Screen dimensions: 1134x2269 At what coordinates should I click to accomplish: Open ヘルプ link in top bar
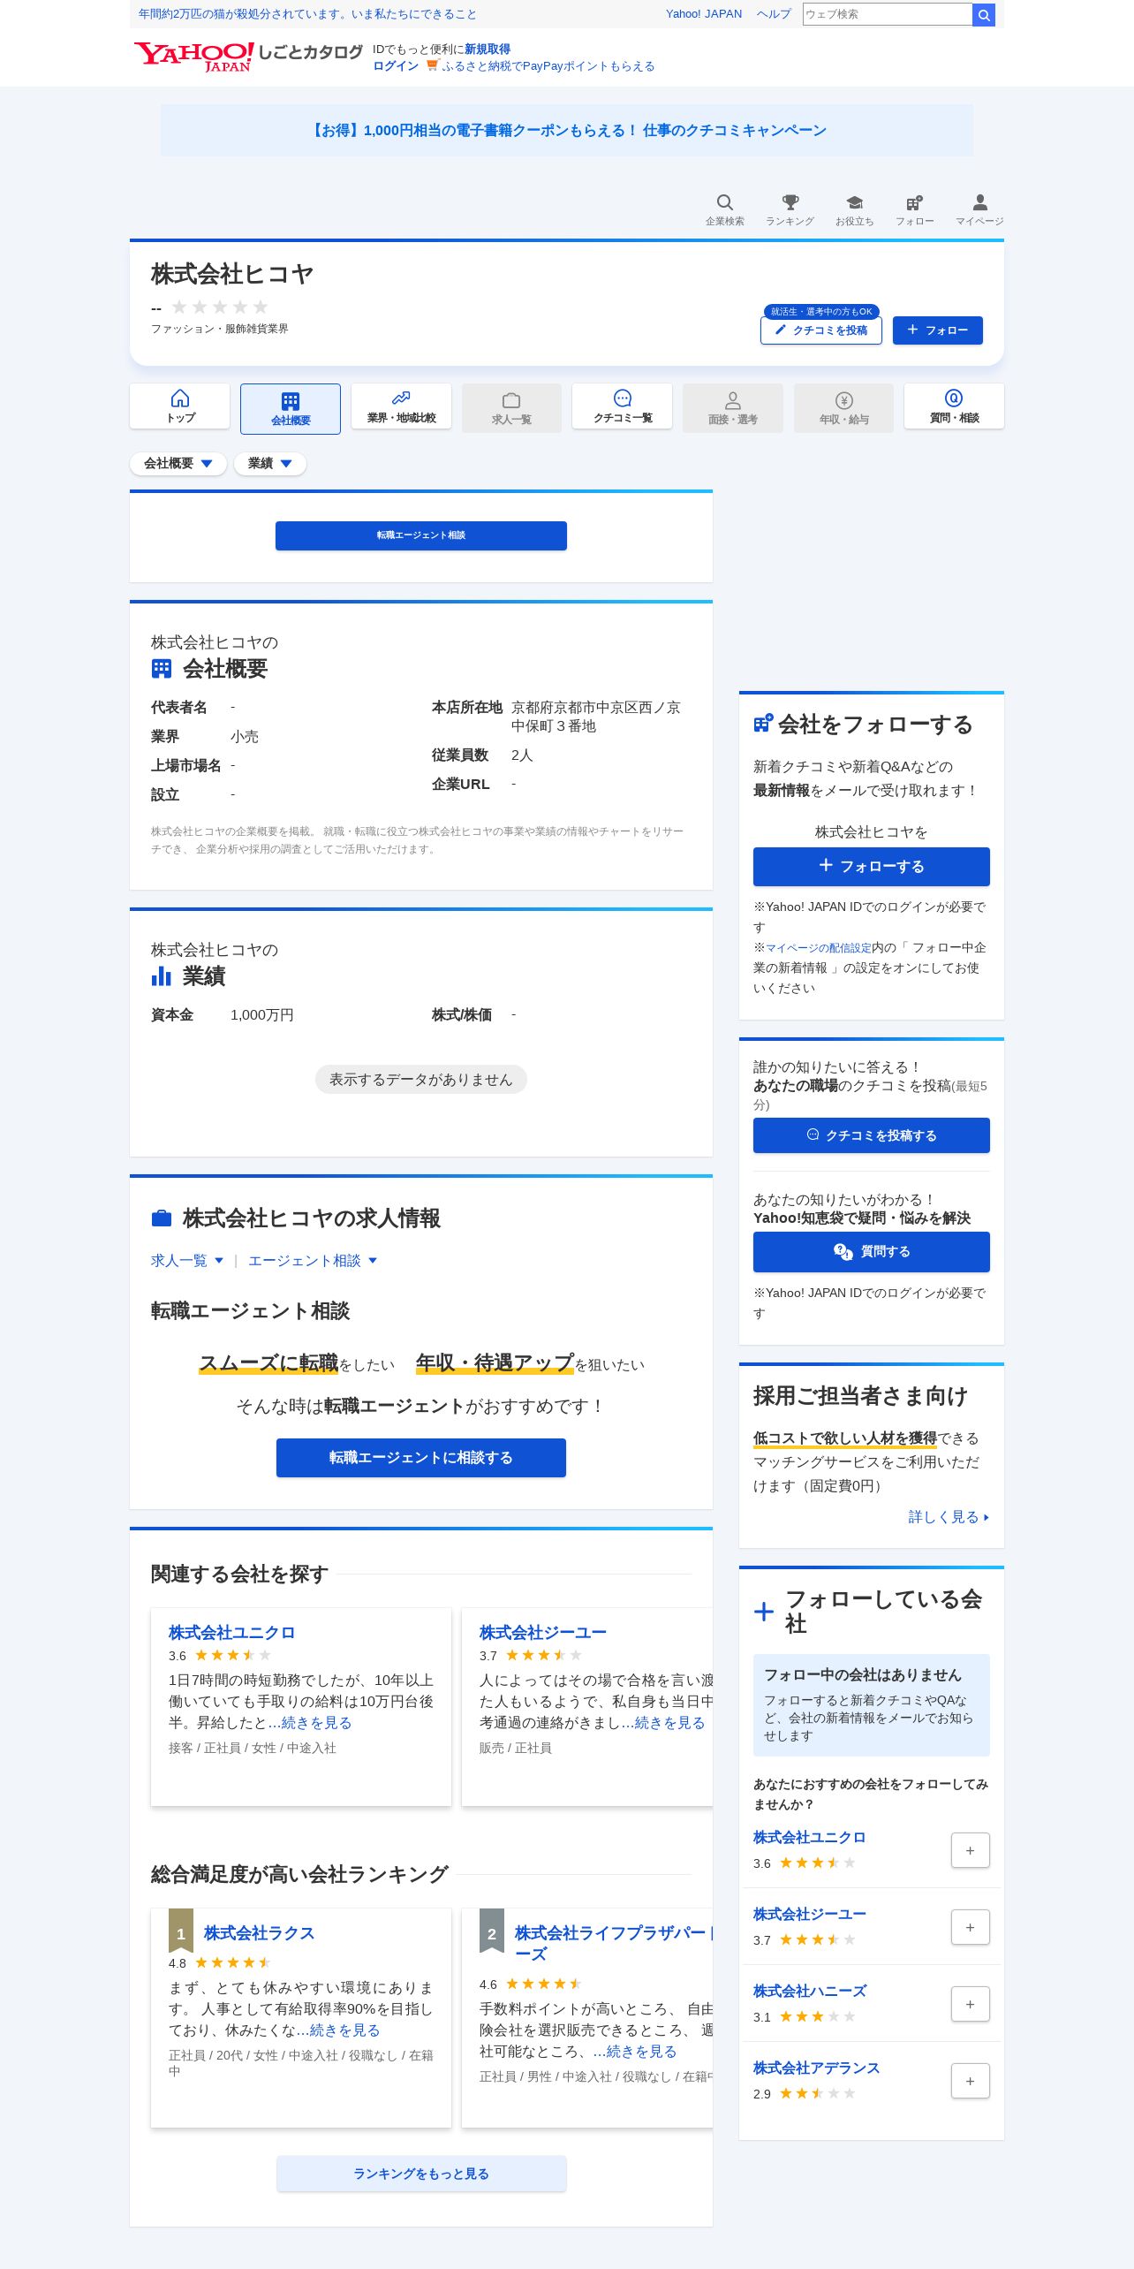click(x=774, y=14)
